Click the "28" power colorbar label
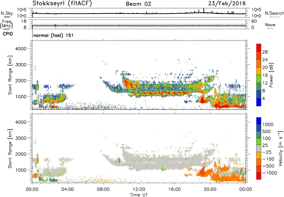 point(265,52)
